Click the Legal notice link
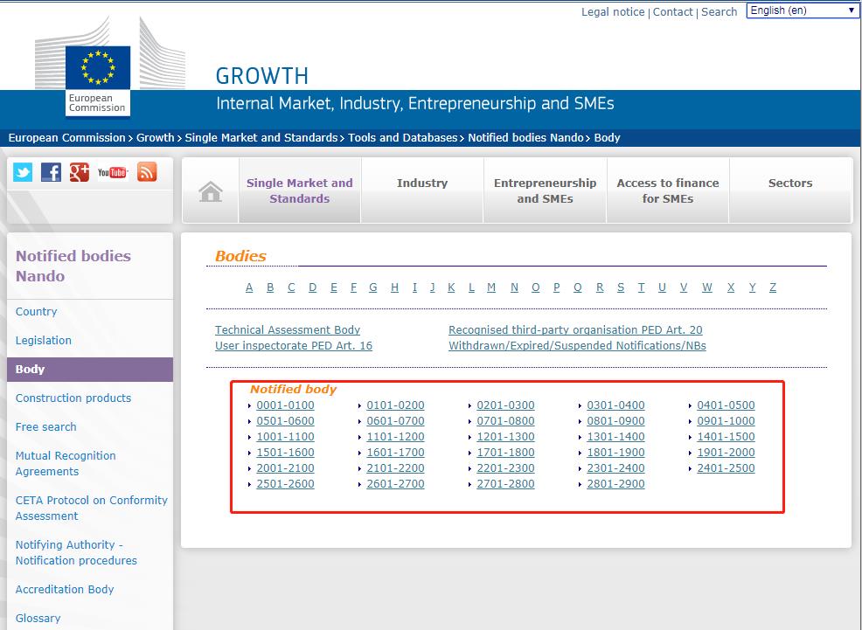 (x=613, y=12)
